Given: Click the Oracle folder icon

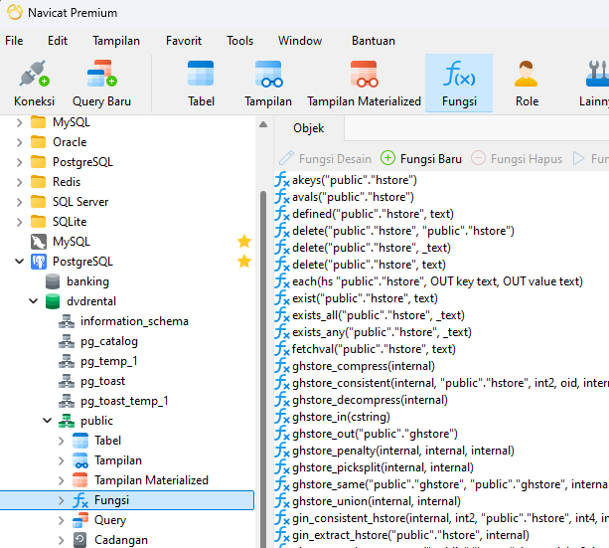Looking at the screenshot, I should [38, 142].
